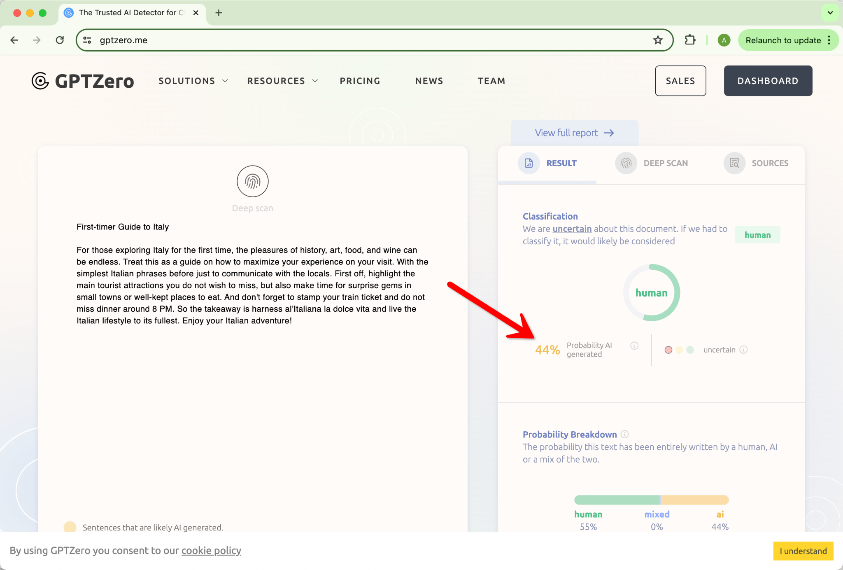This screenshot has height=570, width=843.
Task: Click the probability breakdown bar
Action: click(x=652, y=500)
